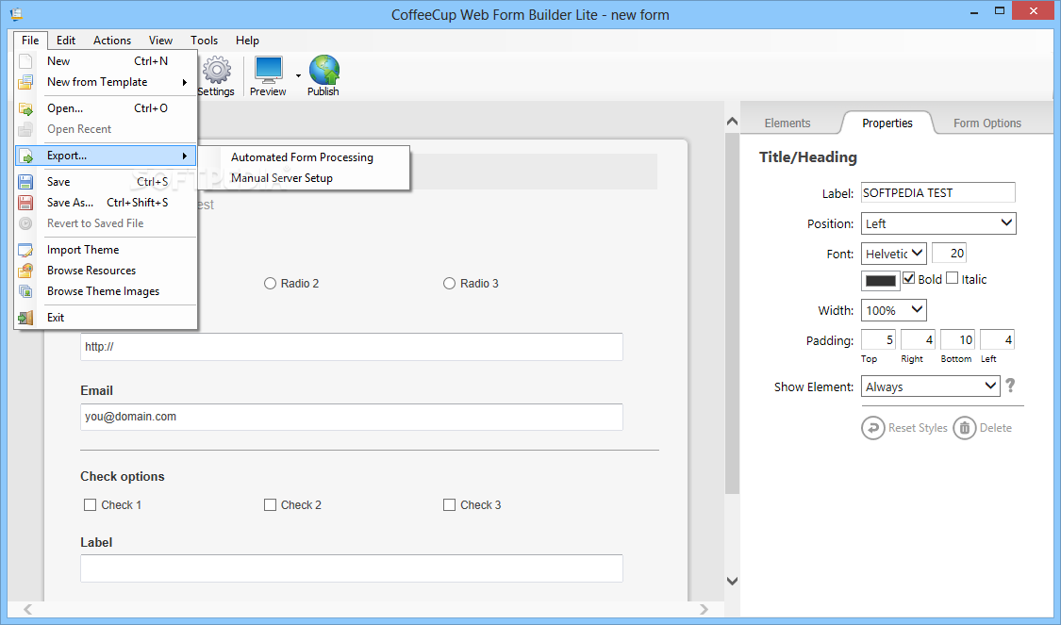Click the Open folder icon in File menu
The image size is (1061, 625).
[x=25, y=108]
